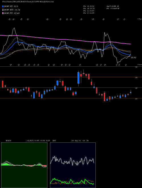Viewport: 142px width, 188px height.
Task: Click the chart title mentioning LSPD MunafaSutra.com
Action: pos(28,2)
